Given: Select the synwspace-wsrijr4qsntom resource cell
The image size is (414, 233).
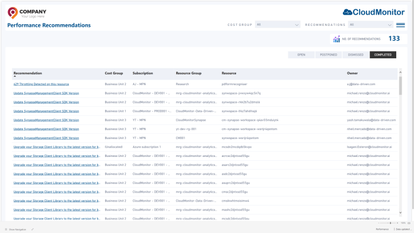Looking at the screenshot, I should click(x=240, y=138).
